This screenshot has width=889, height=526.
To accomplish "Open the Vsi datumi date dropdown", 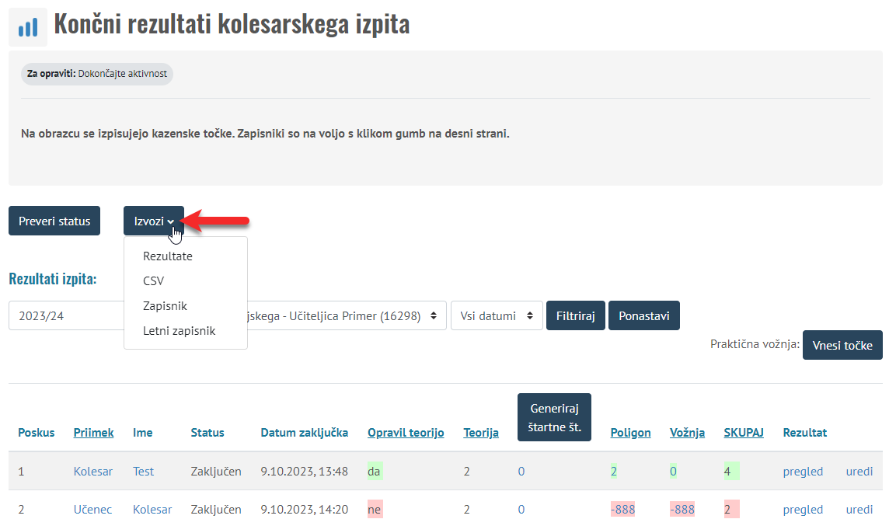I will coord(497,316).
